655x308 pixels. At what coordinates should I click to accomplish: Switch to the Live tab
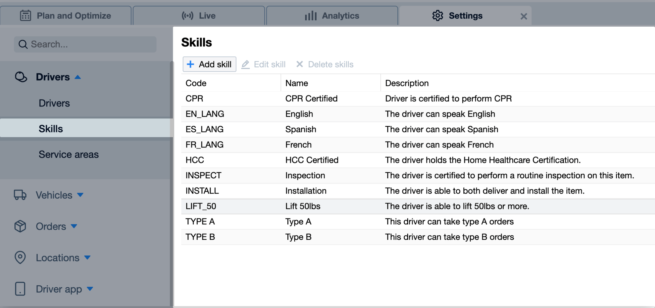pos(199,16)
